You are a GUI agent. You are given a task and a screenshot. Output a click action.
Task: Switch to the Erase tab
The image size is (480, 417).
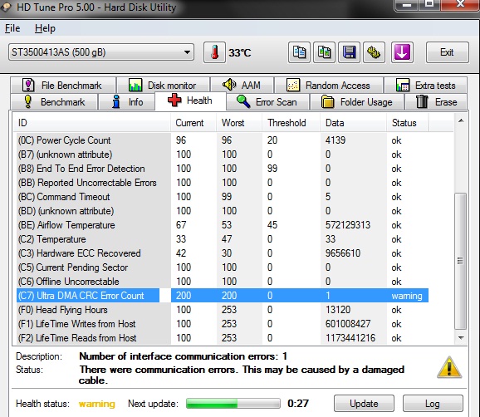point(436,102)
